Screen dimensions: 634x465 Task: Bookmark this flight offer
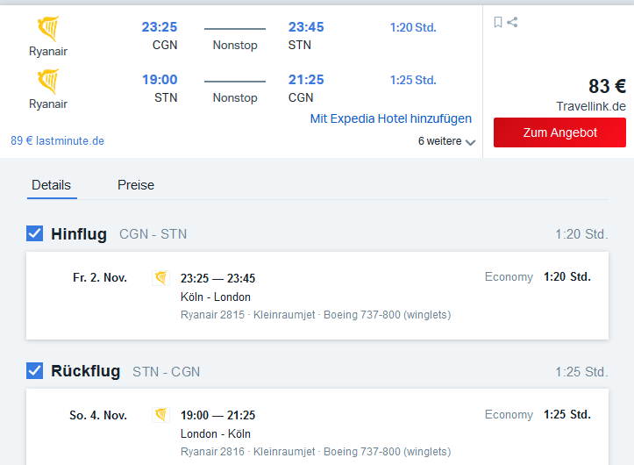498,23
